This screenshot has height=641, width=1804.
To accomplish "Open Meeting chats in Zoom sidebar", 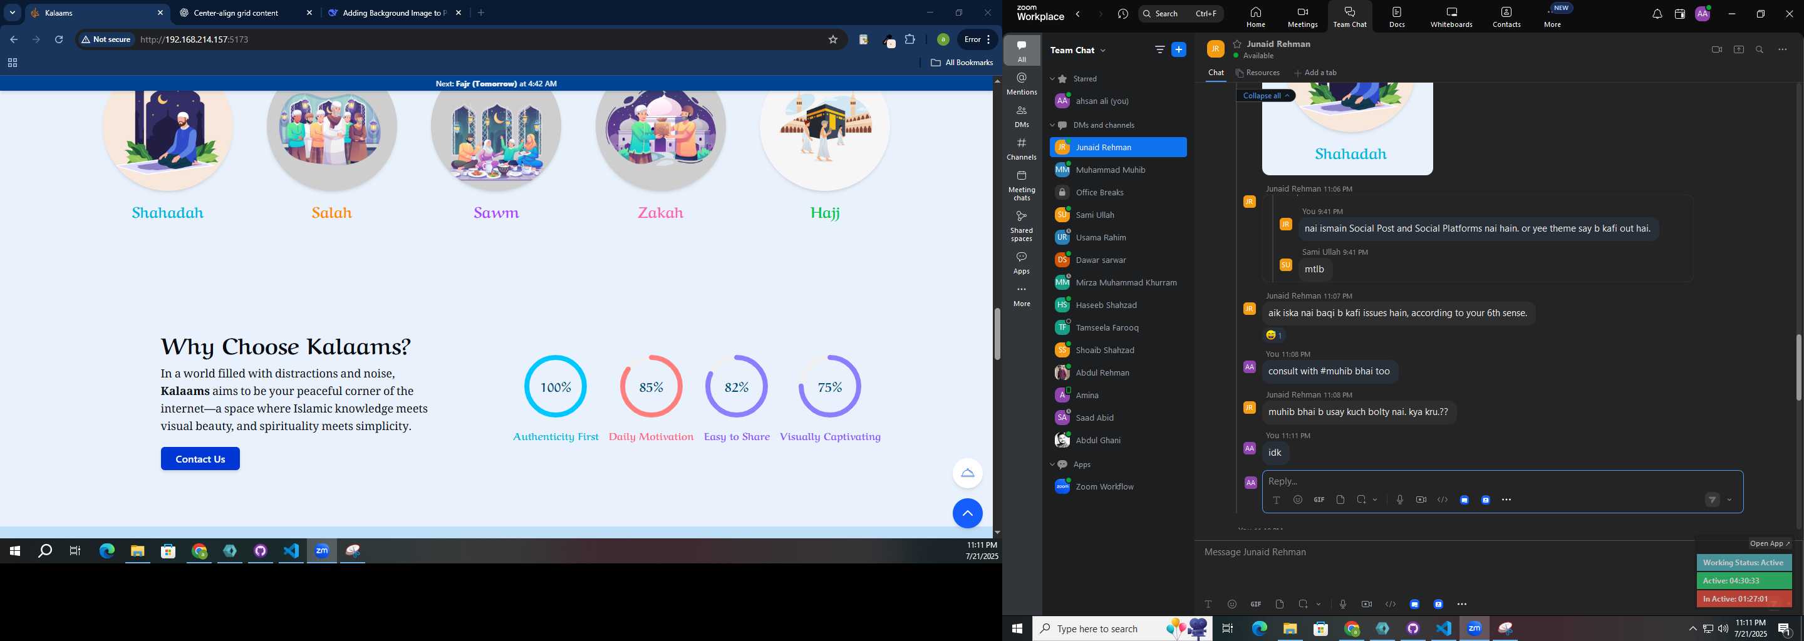I will [1022, 185].
